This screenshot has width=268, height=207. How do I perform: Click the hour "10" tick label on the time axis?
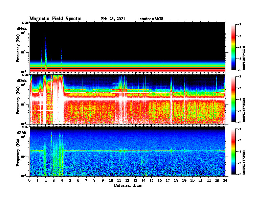[111, 180]
